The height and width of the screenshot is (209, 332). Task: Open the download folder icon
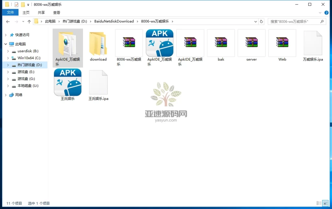pos(98,44)
